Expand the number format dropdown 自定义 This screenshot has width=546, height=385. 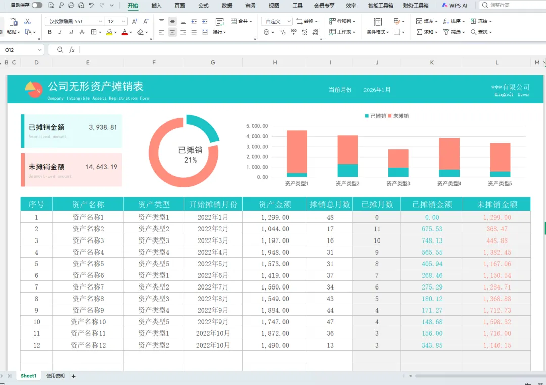click(289, 21)
